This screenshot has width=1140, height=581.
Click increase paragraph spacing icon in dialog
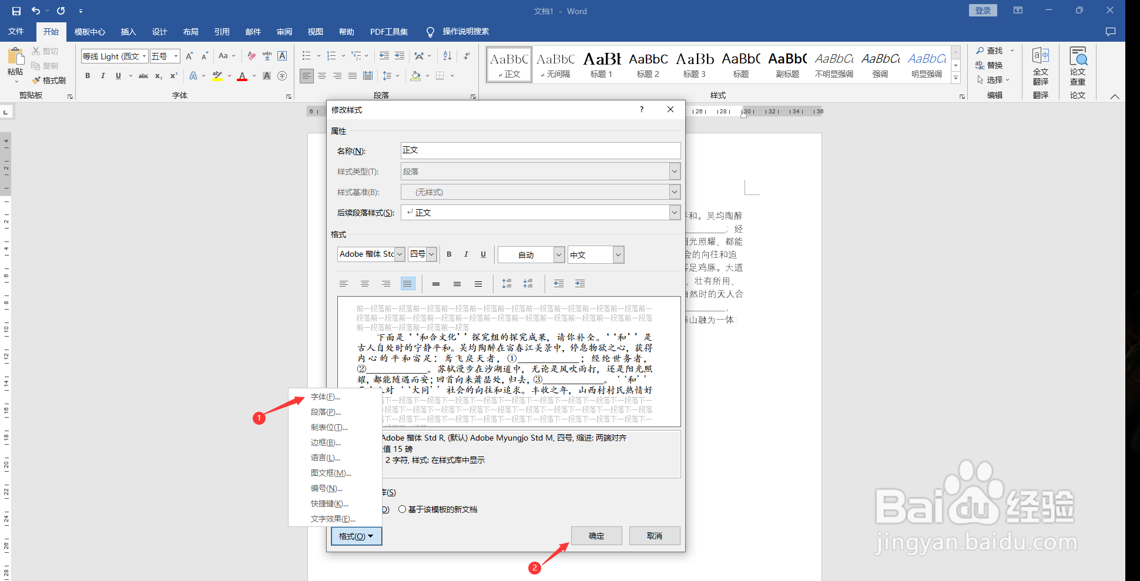[x=507, y=284]
